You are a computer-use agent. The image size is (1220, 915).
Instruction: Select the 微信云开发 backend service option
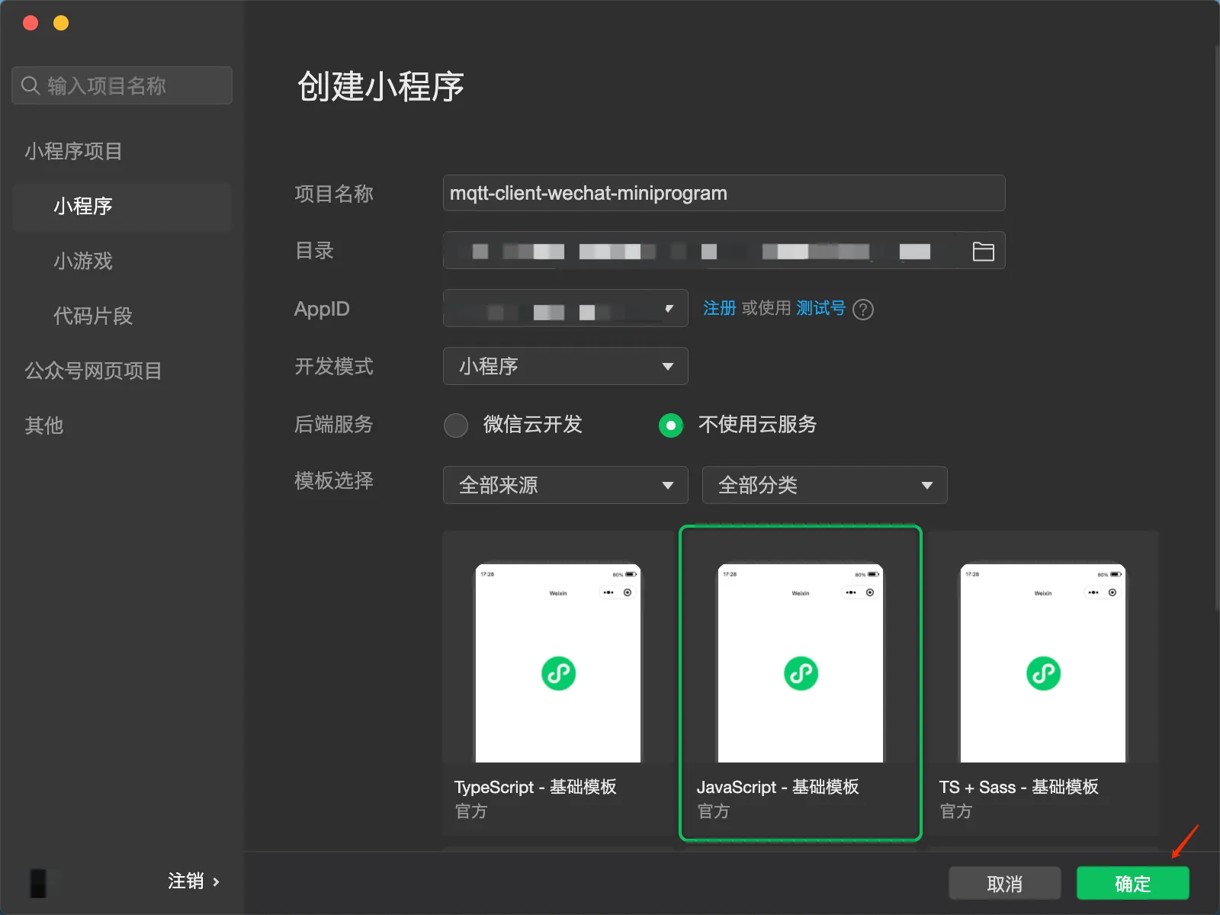pyautogui.click(x=455, y=425)
